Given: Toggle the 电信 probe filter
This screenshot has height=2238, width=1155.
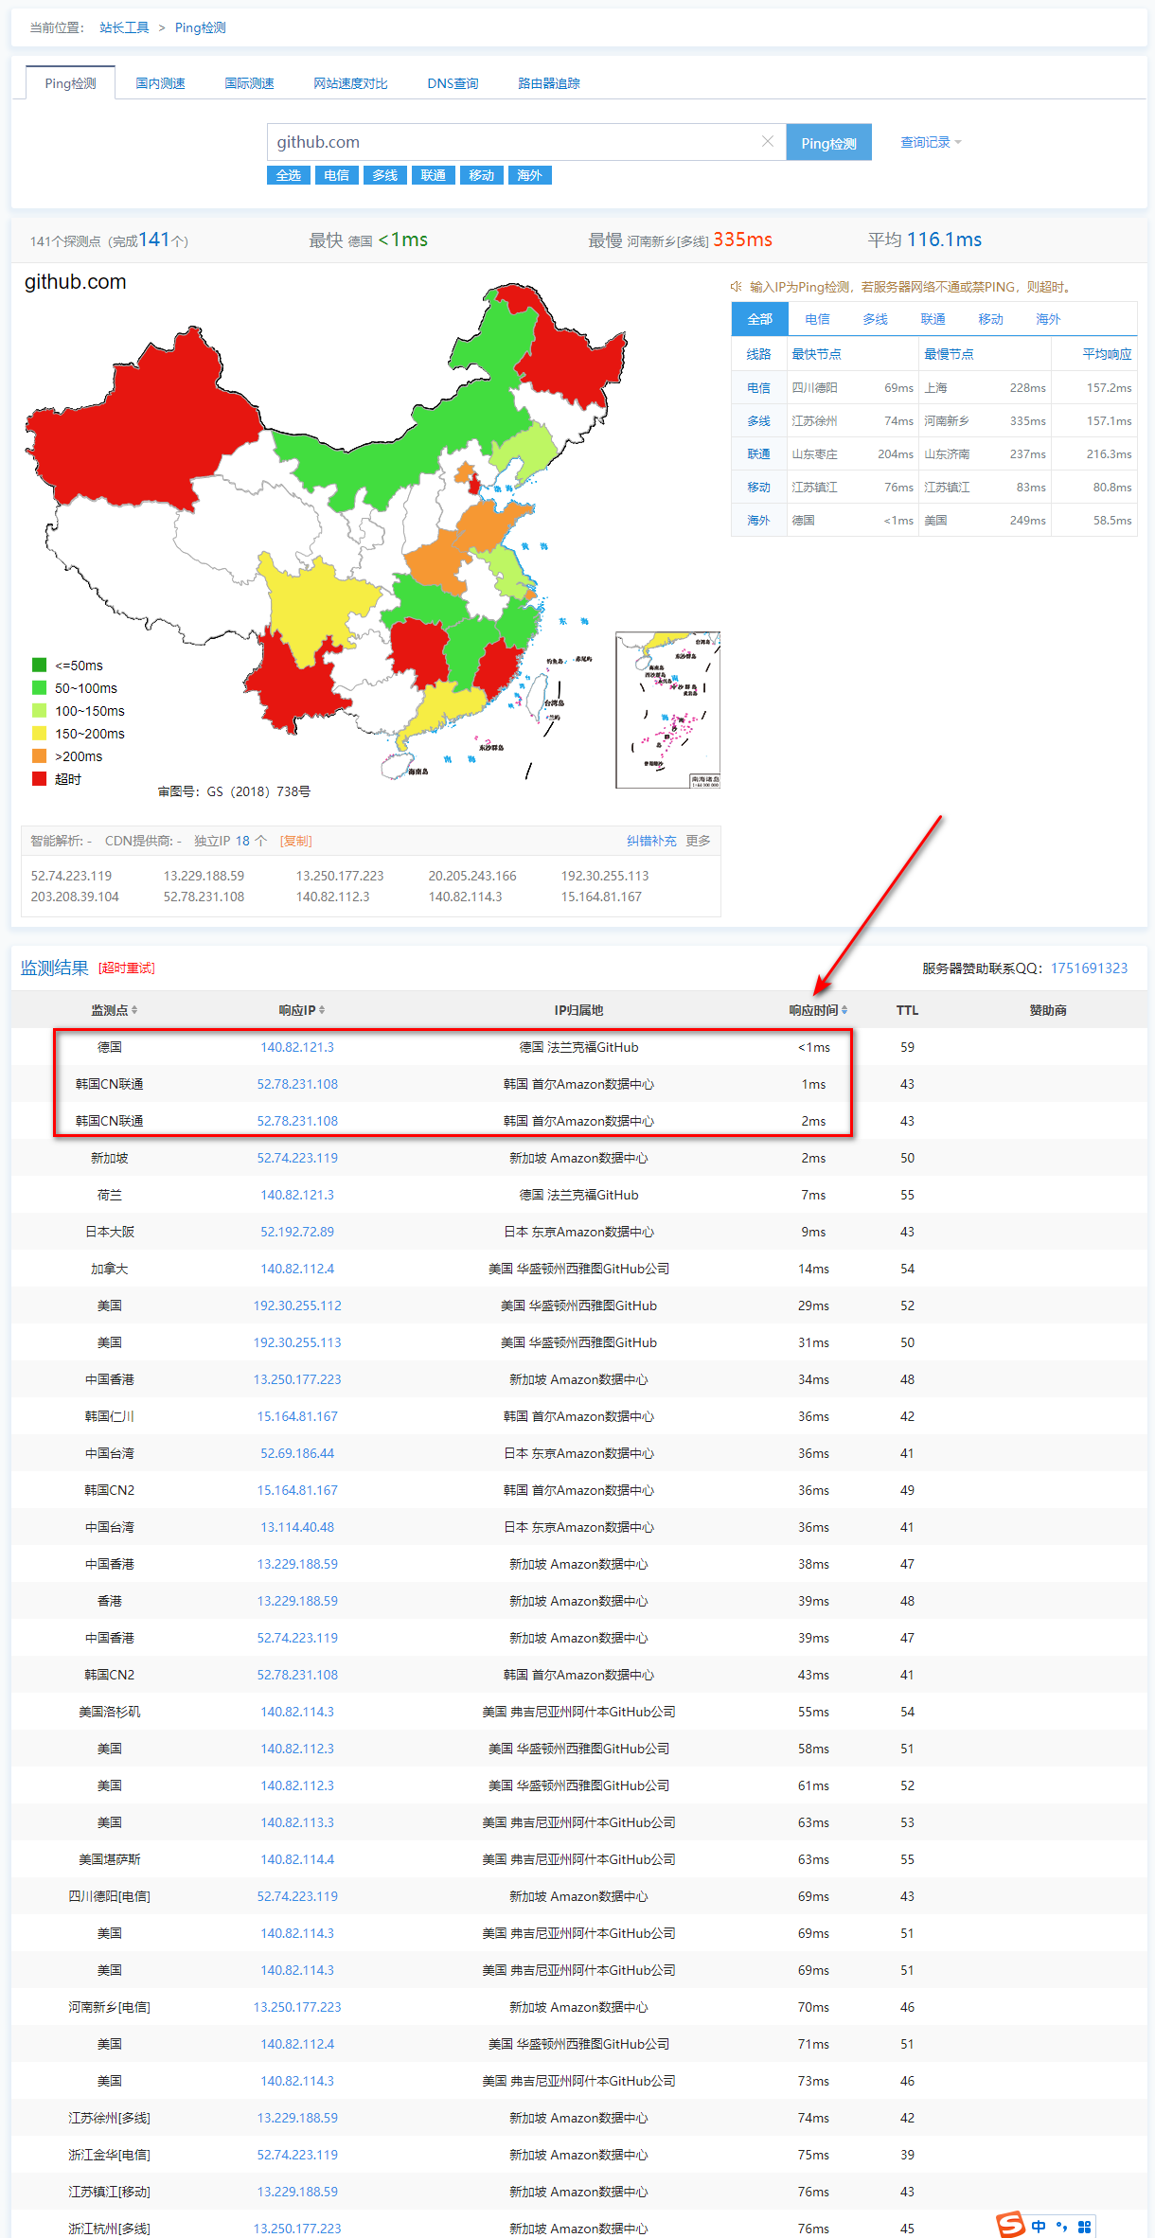Looking at the screenshot, I should coord(336,175).
